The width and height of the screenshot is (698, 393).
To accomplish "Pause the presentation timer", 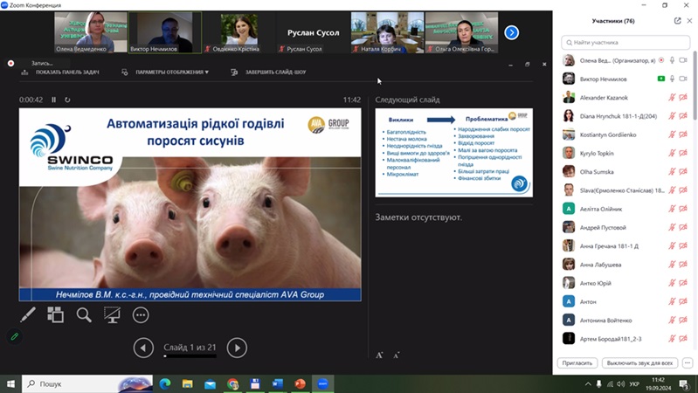I will click(x=54, y=100).
